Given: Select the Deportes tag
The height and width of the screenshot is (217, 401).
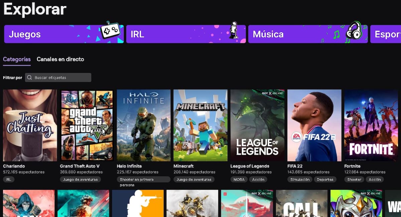Looking at the screenshot, I should (325, 180).
